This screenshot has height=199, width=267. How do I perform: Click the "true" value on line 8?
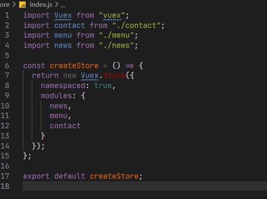pos(103,86)
